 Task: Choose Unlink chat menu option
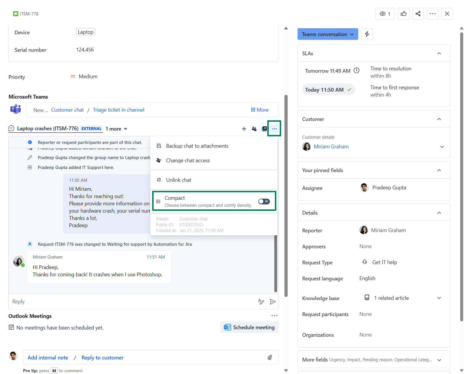[178, 180]
